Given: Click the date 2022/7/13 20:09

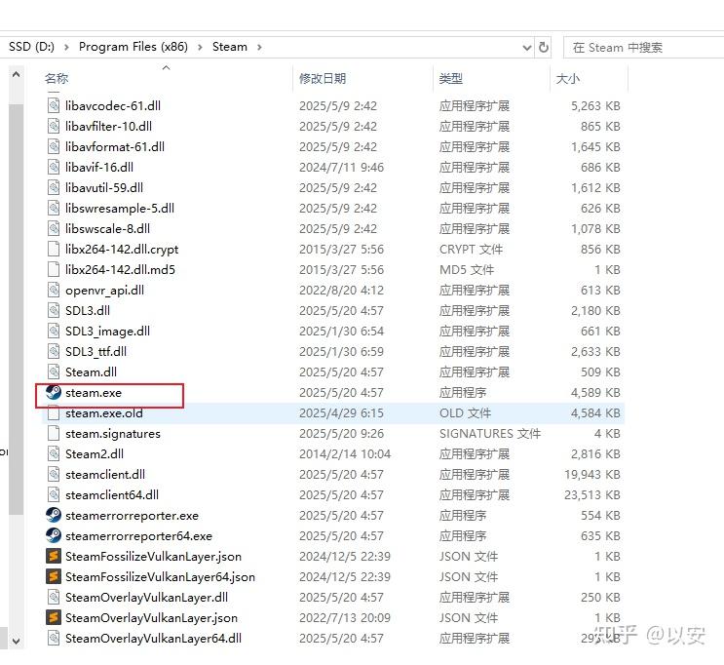Looking at the screenshot, I should (344, 617).
